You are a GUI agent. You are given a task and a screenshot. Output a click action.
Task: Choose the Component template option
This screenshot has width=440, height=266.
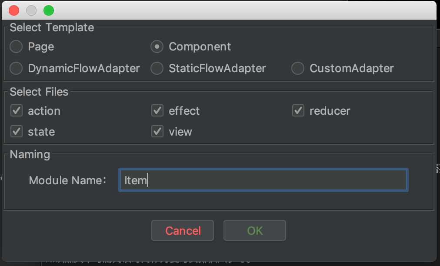click(x=157, y=47)
